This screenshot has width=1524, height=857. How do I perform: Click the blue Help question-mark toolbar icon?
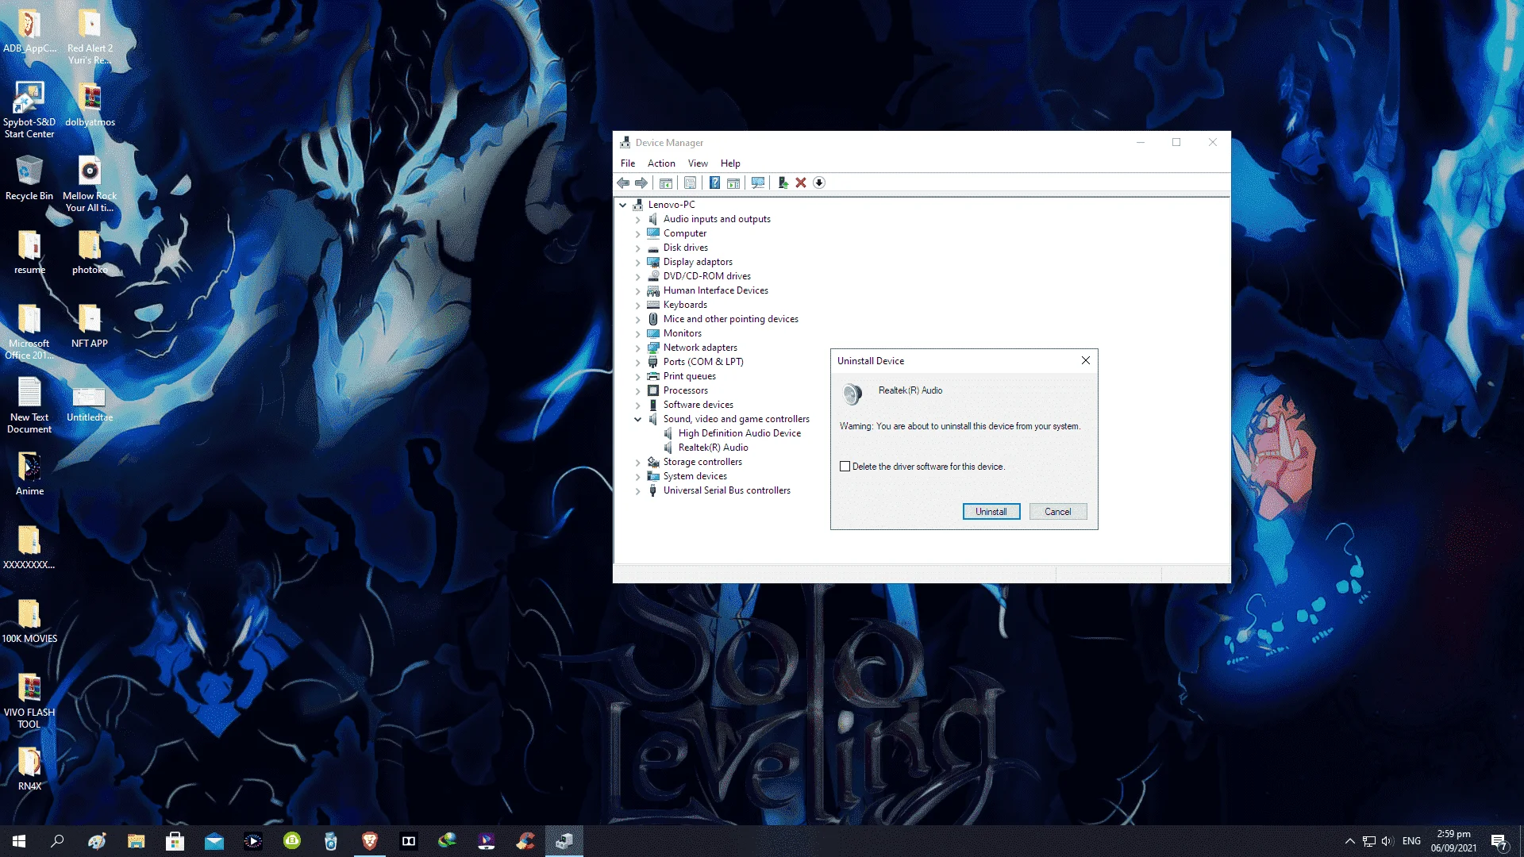(x=714, y=183)
